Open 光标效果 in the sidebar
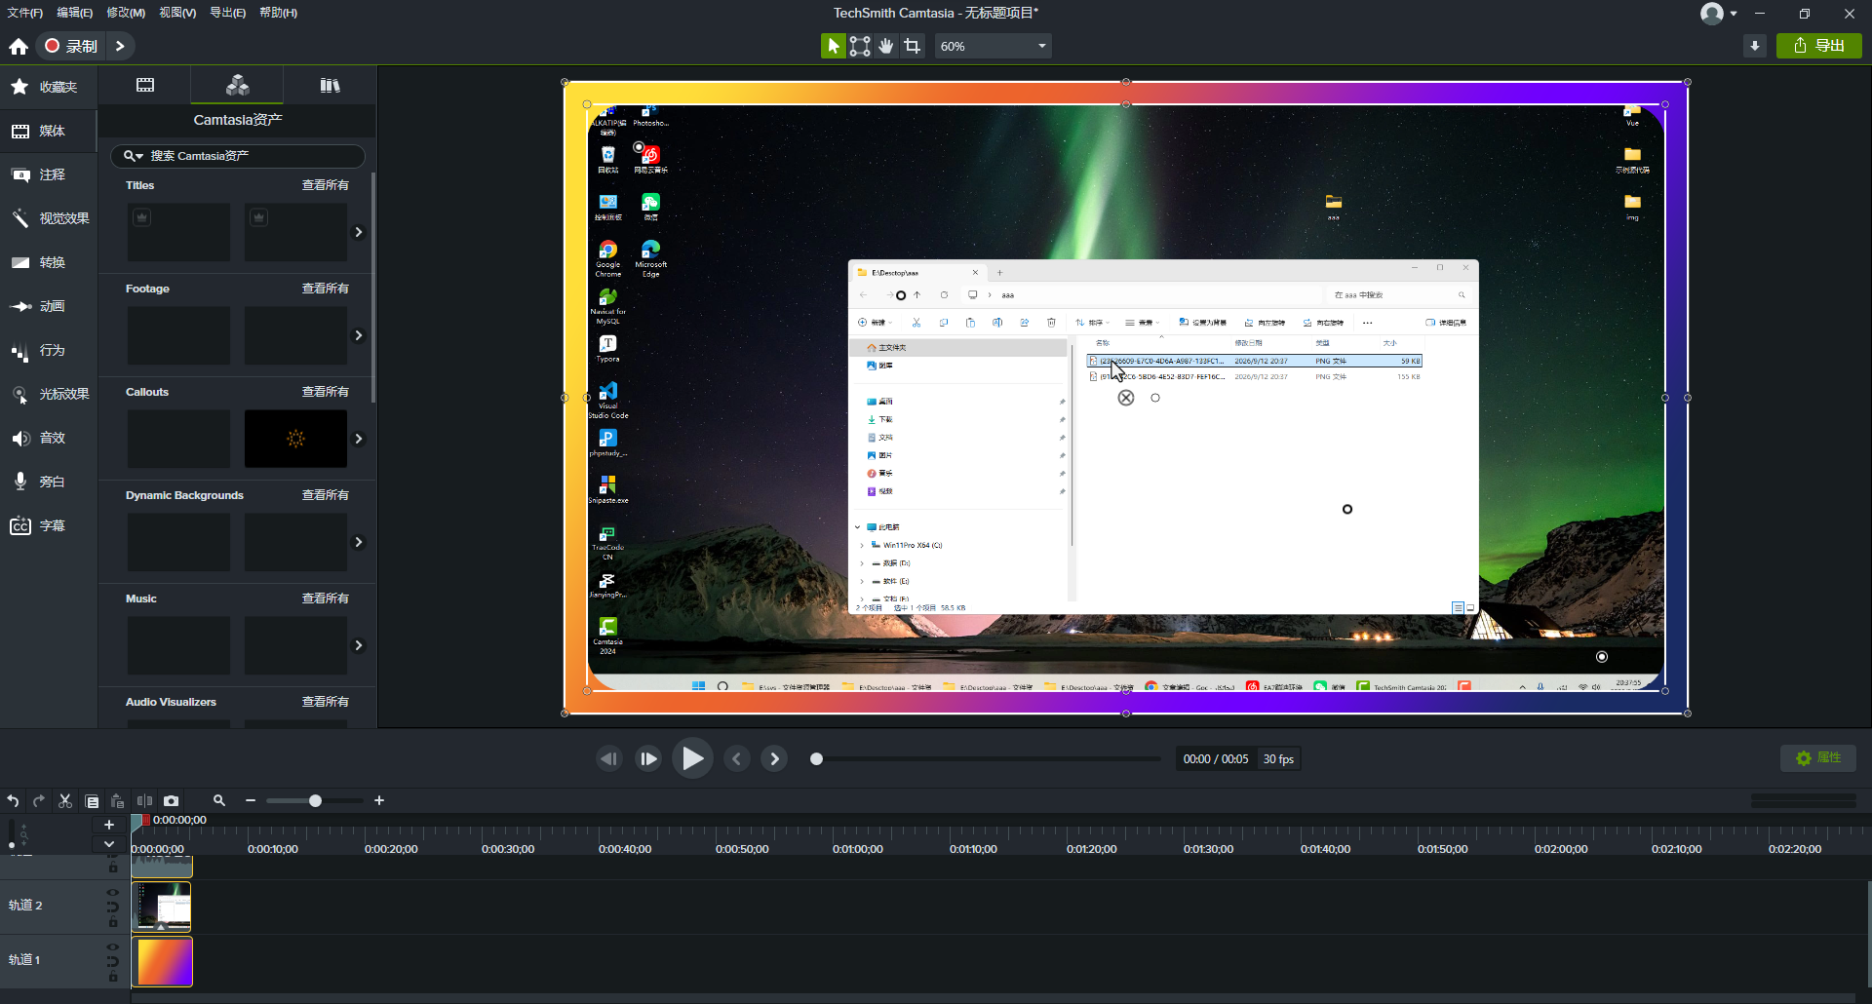 click(49, 394)
